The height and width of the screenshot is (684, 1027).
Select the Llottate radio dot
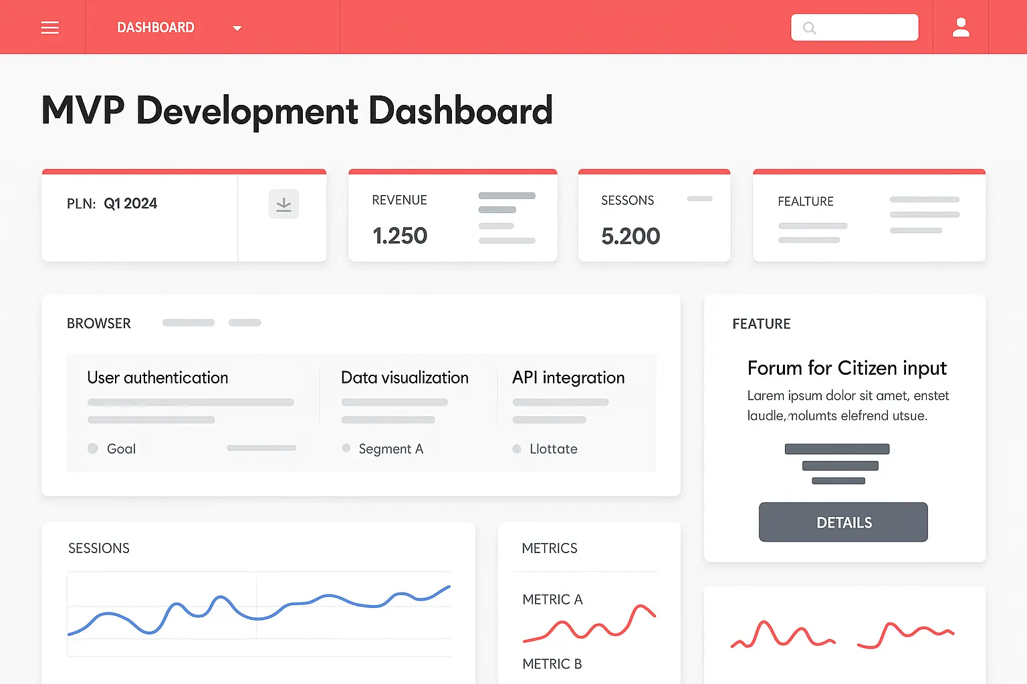517,449
